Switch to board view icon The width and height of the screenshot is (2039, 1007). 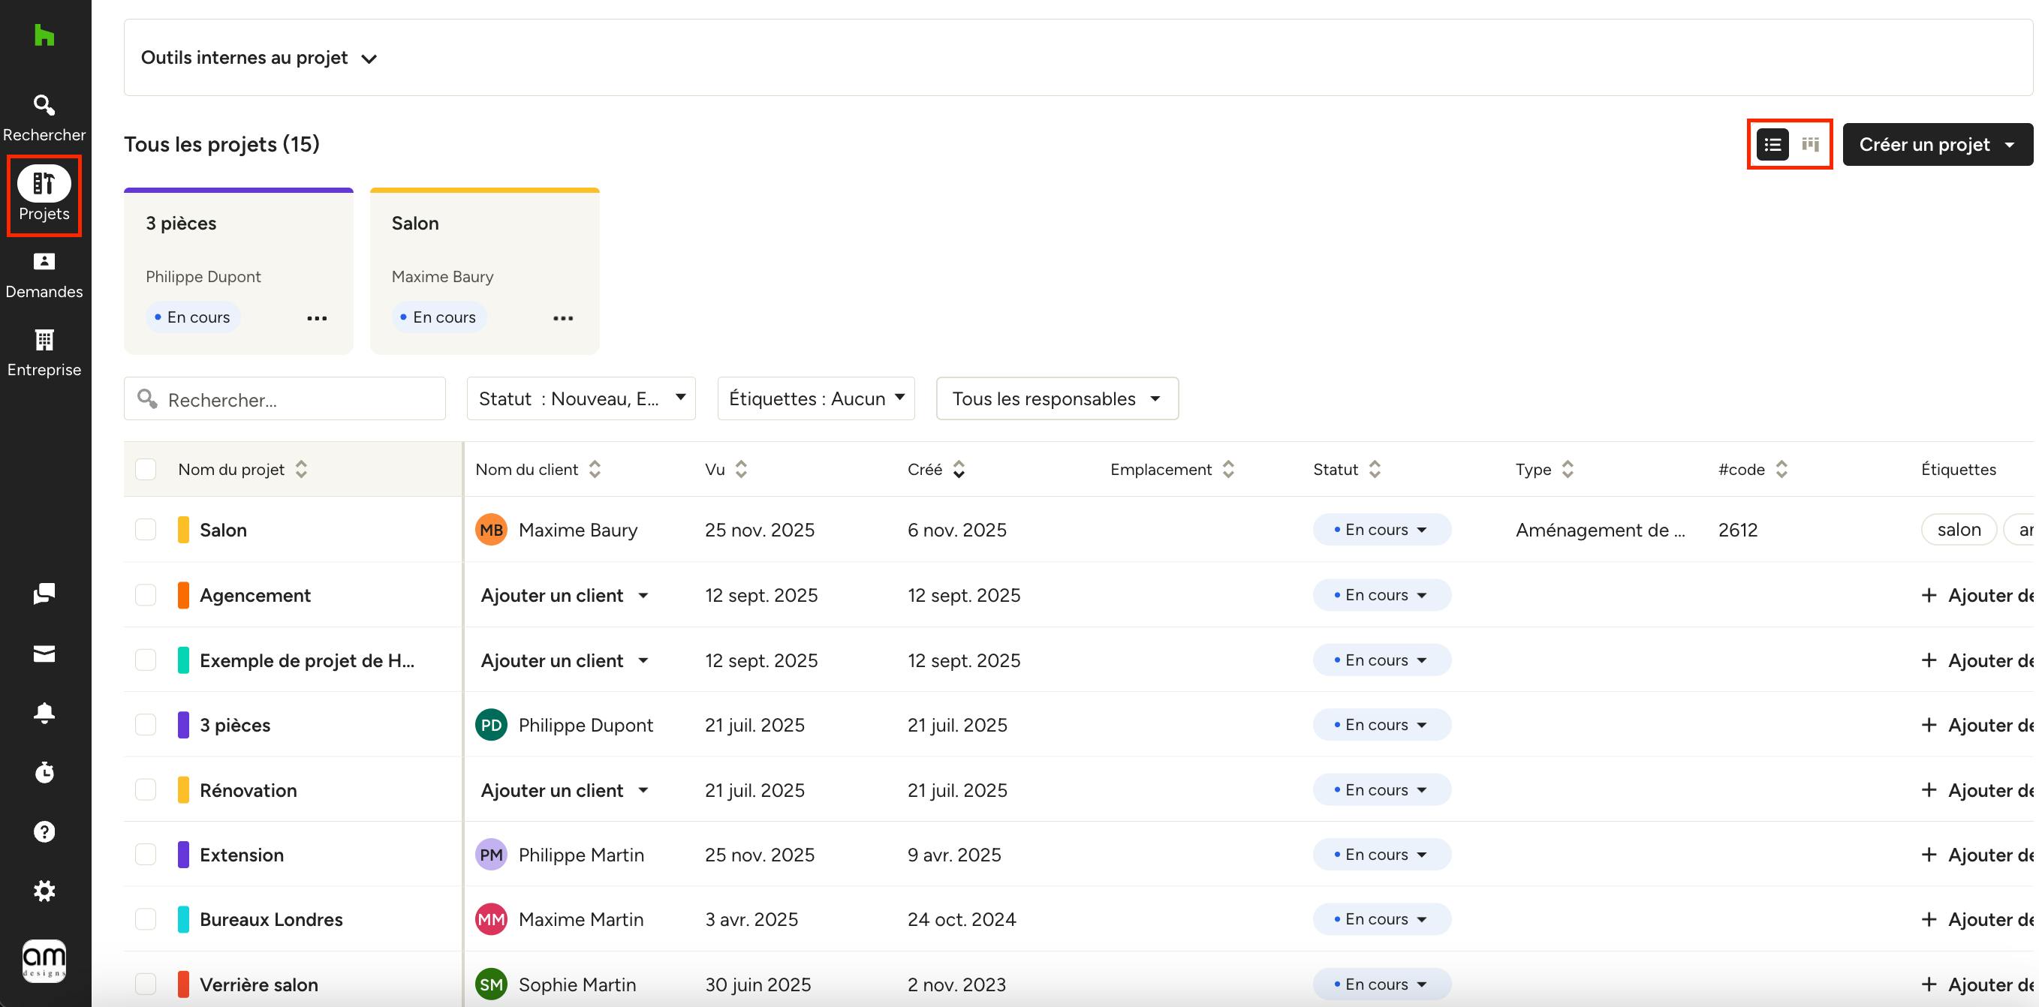click(x=1809, y=144)
